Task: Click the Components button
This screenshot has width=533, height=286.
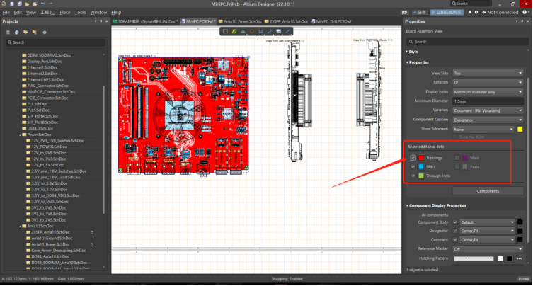Action: 487,191
